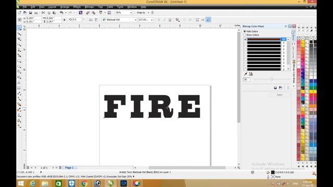Select the Crop tool in the toolbox
This screenshot has height=187, width=333.
tap(19, 39)
